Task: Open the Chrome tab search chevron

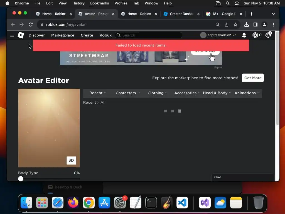Action: (x=273, y=14)
